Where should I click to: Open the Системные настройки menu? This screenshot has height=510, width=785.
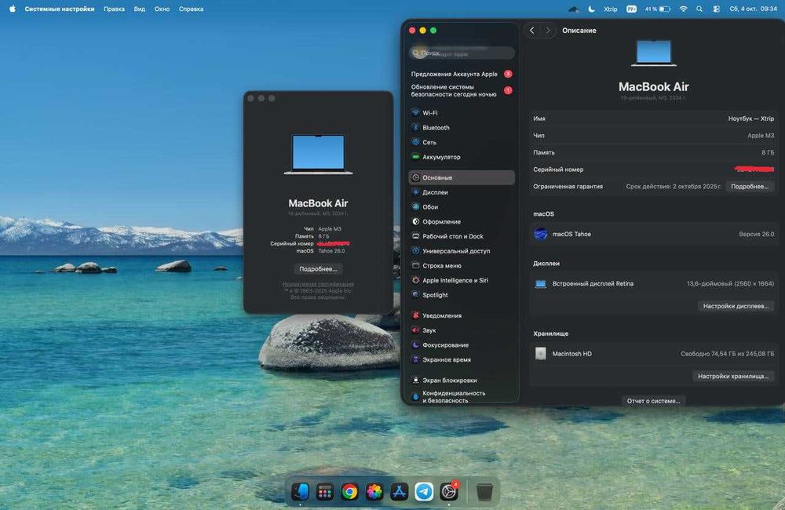(x=60, y=9)
